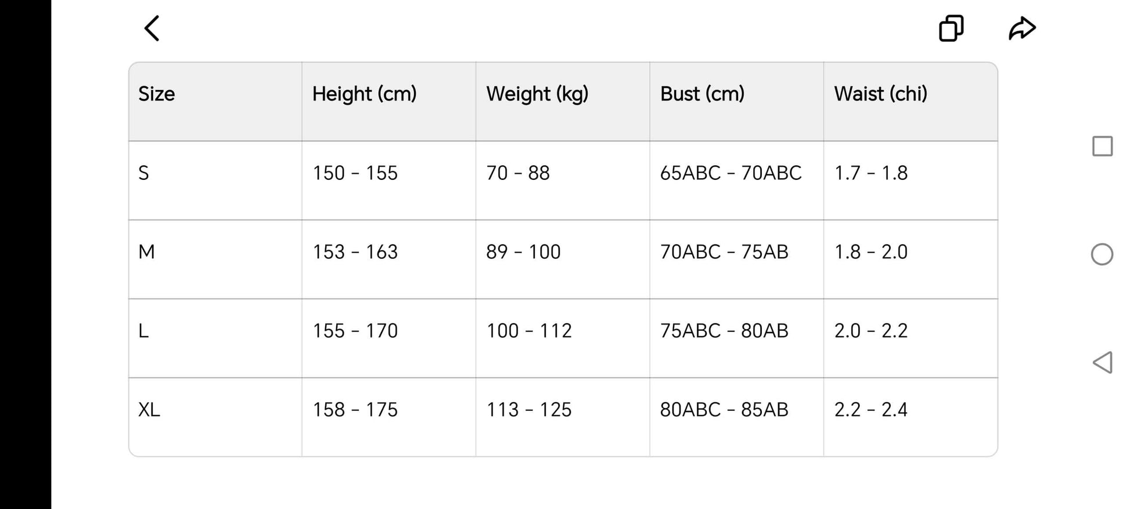Viewport: 1130px width, 509px height.
Task: Select the Waist (chi) column header
Action: pos(880,94)
